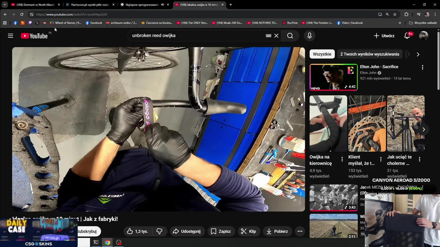The width and height of the screenshot is (440, 247).
Task: Clear the search box with X icon
Action: pyautogui.click(x=276, y=36)
